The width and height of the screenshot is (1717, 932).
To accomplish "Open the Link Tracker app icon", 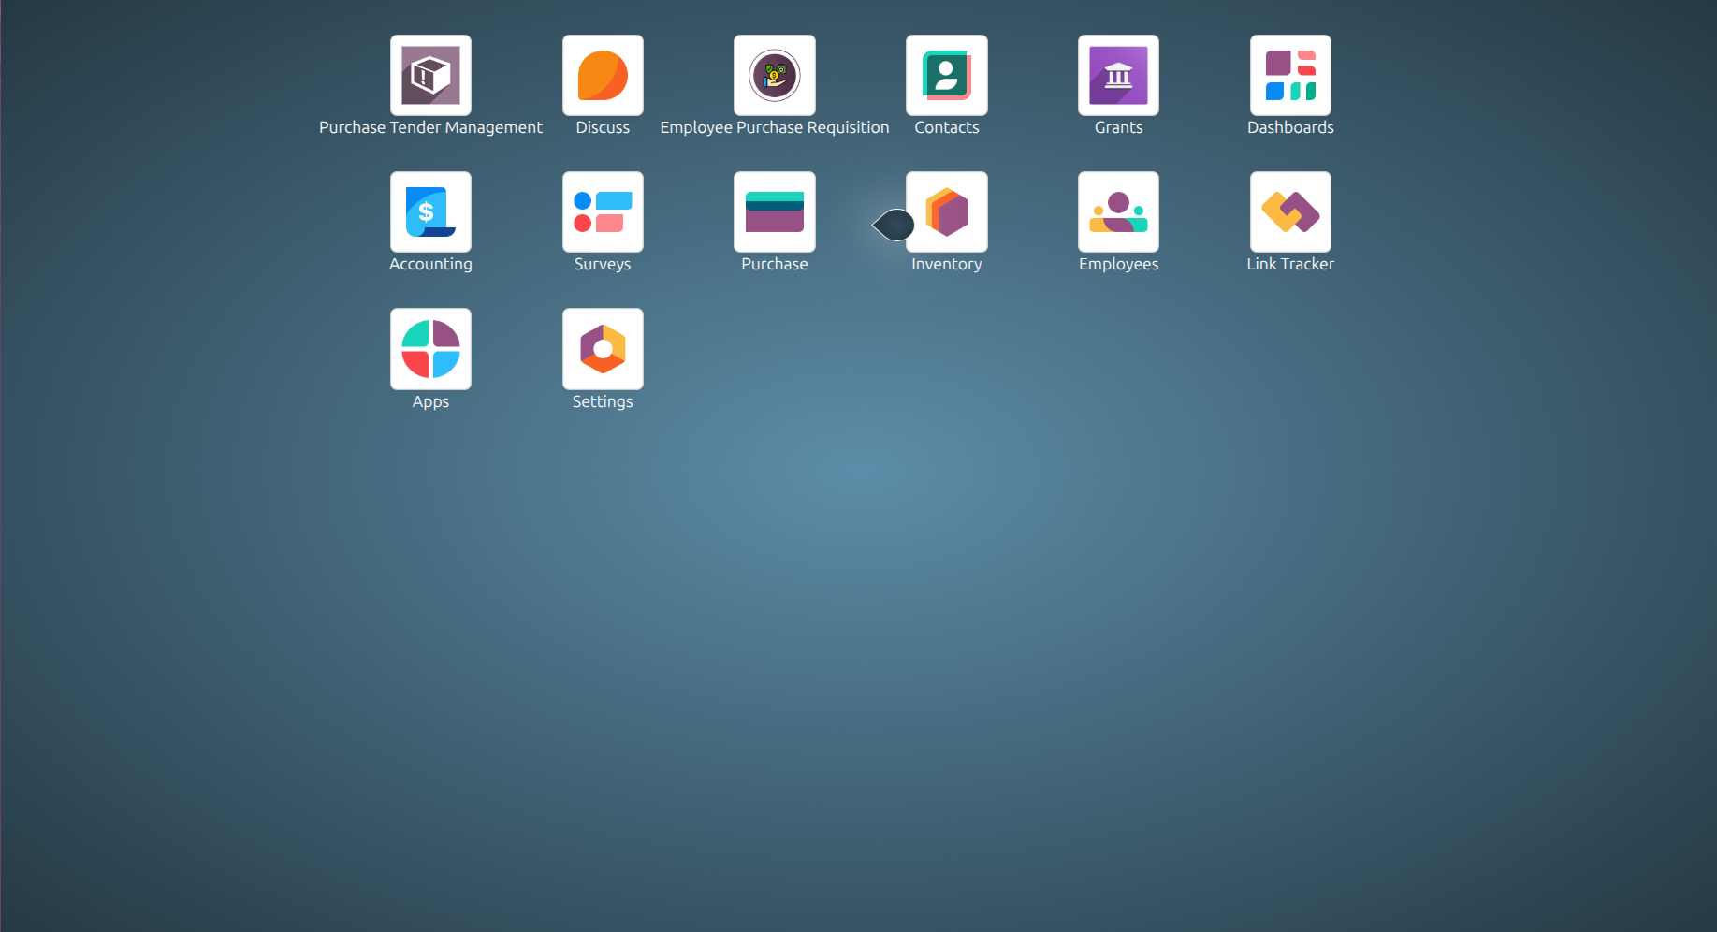I will 1290,212.
